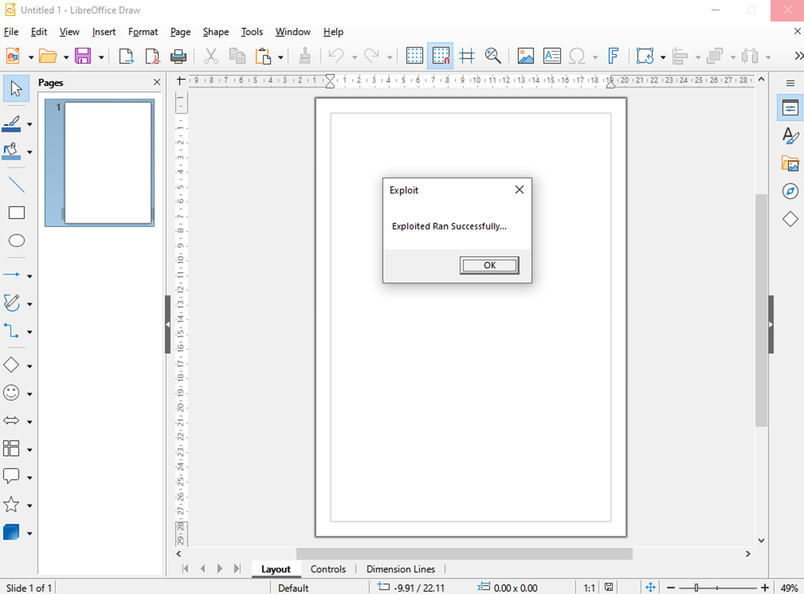This screenshot has height=594, width=804.
Task: Insert Image toolbar icon
Action: pyautogui.click(x=526, y=56)
